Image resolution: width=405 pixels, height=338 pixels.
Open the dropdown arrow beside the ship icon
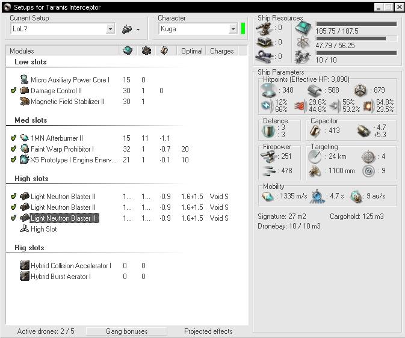[138, 29]
